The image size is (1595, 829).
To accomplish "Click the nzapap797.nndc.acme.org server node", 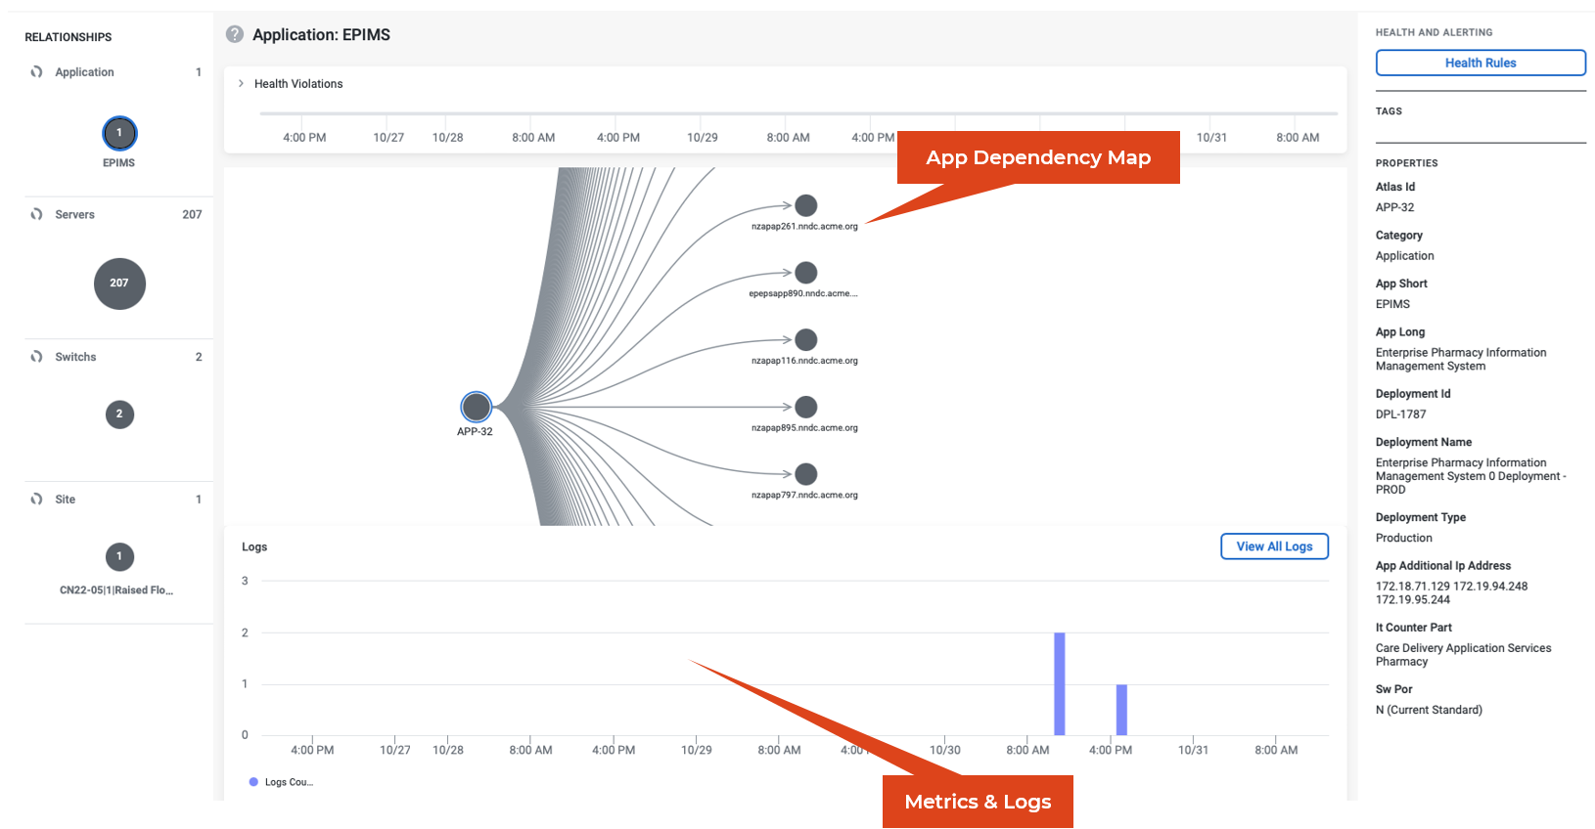I will point(805,474).
